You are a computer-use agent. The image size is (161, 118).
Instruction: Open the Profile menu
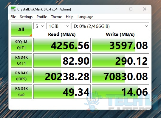(x=42, y=17)
